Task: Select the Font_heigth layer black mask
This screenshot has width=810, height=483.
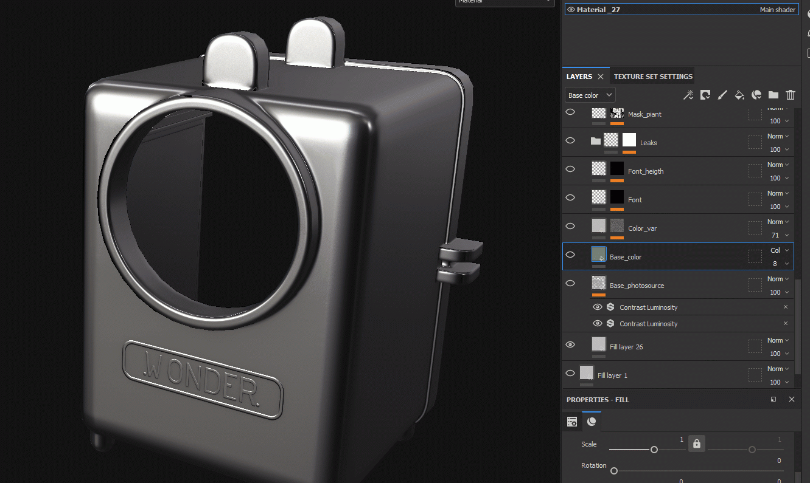Action: [617, 169]
